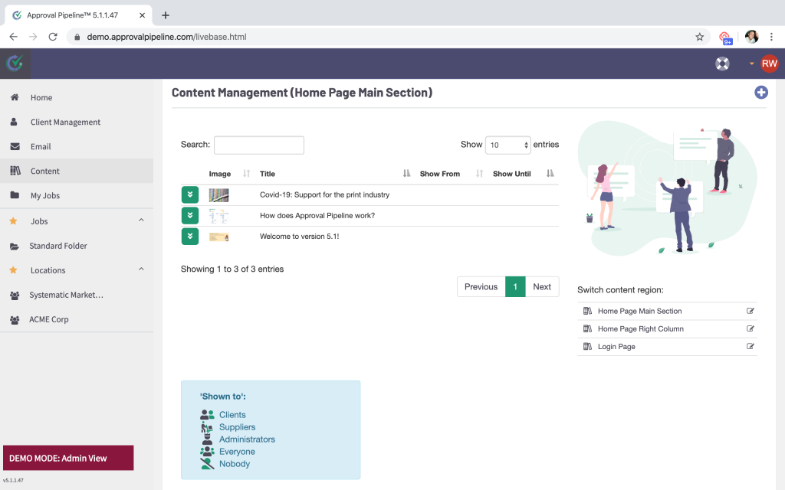Click Covid-19: Support for the print industry
The width and height of the screenshot is (785, 490).
[x=324, y=194]
